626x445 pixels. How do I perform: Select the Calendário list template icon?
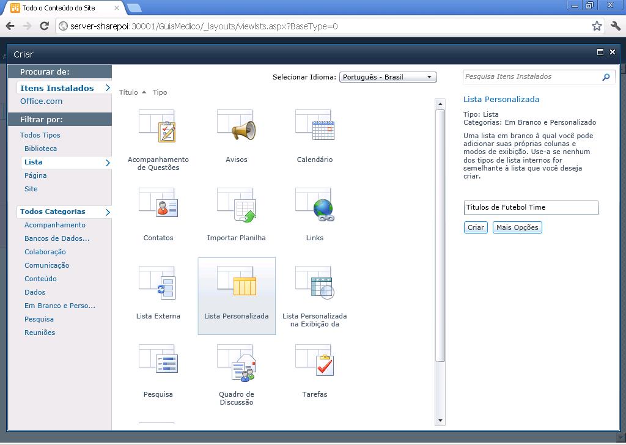click(314, 127)
